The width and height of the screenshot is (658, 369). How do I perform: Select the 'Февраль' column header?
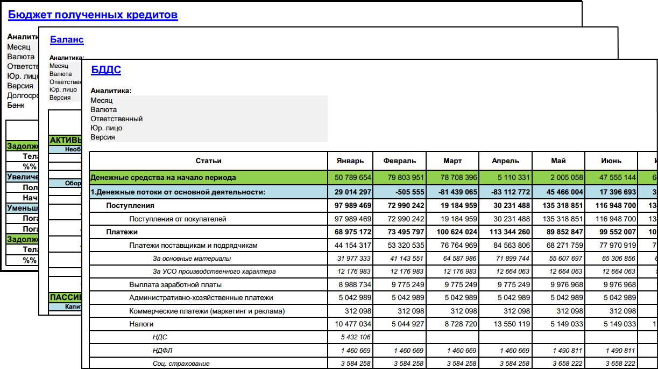coord(399,161)
